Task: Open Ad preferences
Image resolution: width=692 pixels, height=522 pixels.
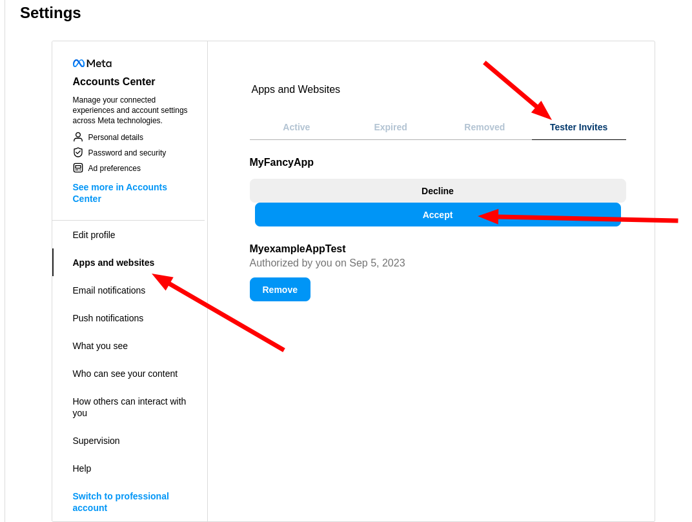Action: click(x=114, y=168)
